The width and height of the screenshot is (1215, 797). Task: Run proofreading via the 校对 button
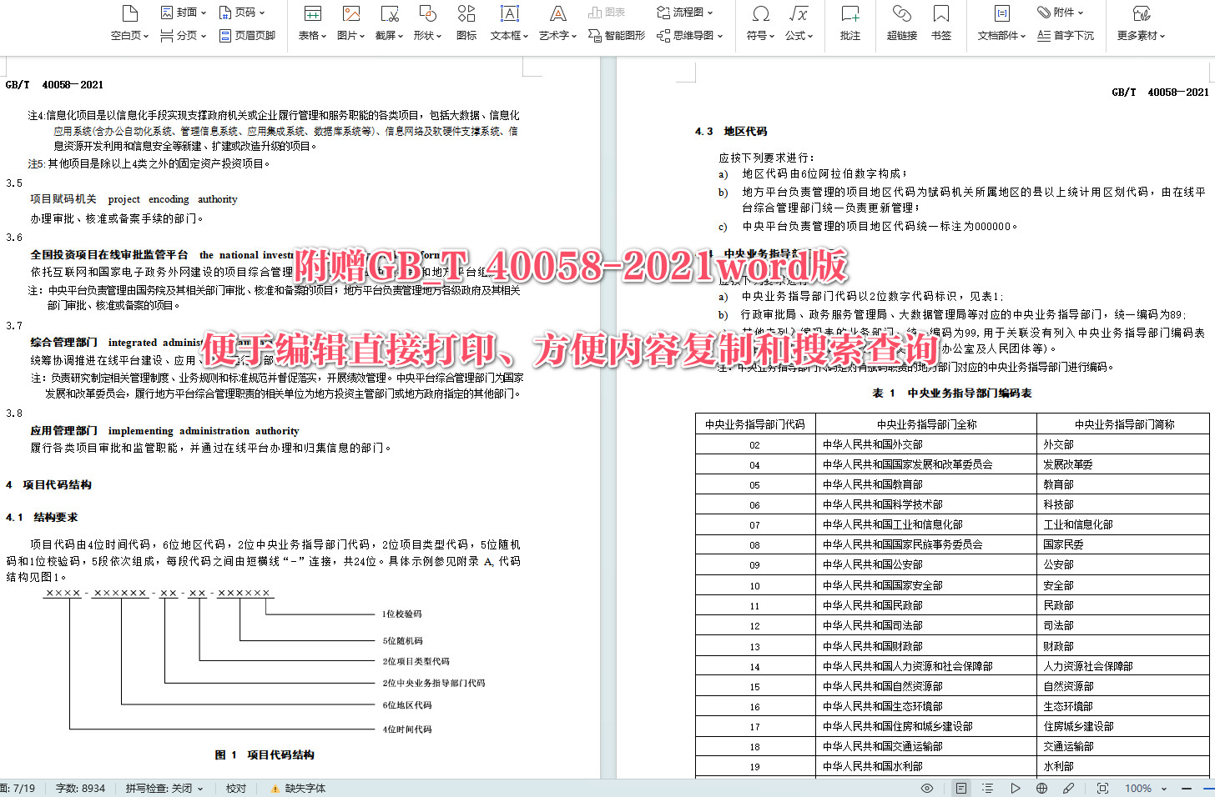click(236, 787)
